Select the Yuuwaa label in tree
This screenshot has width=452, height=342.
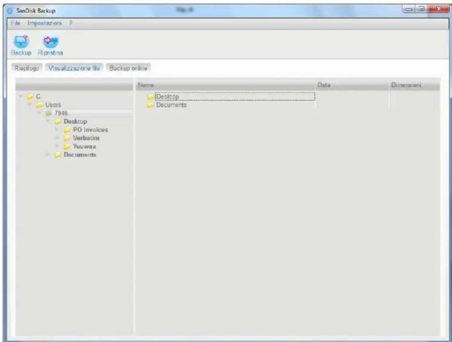85,146
